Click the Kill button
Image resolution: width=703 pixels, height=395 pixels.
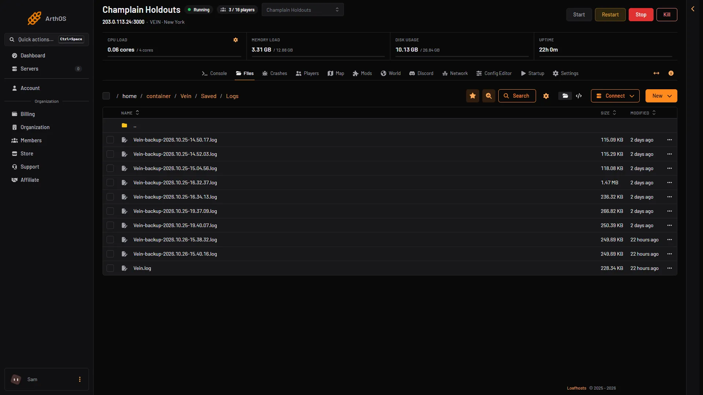tap(667, 15)
